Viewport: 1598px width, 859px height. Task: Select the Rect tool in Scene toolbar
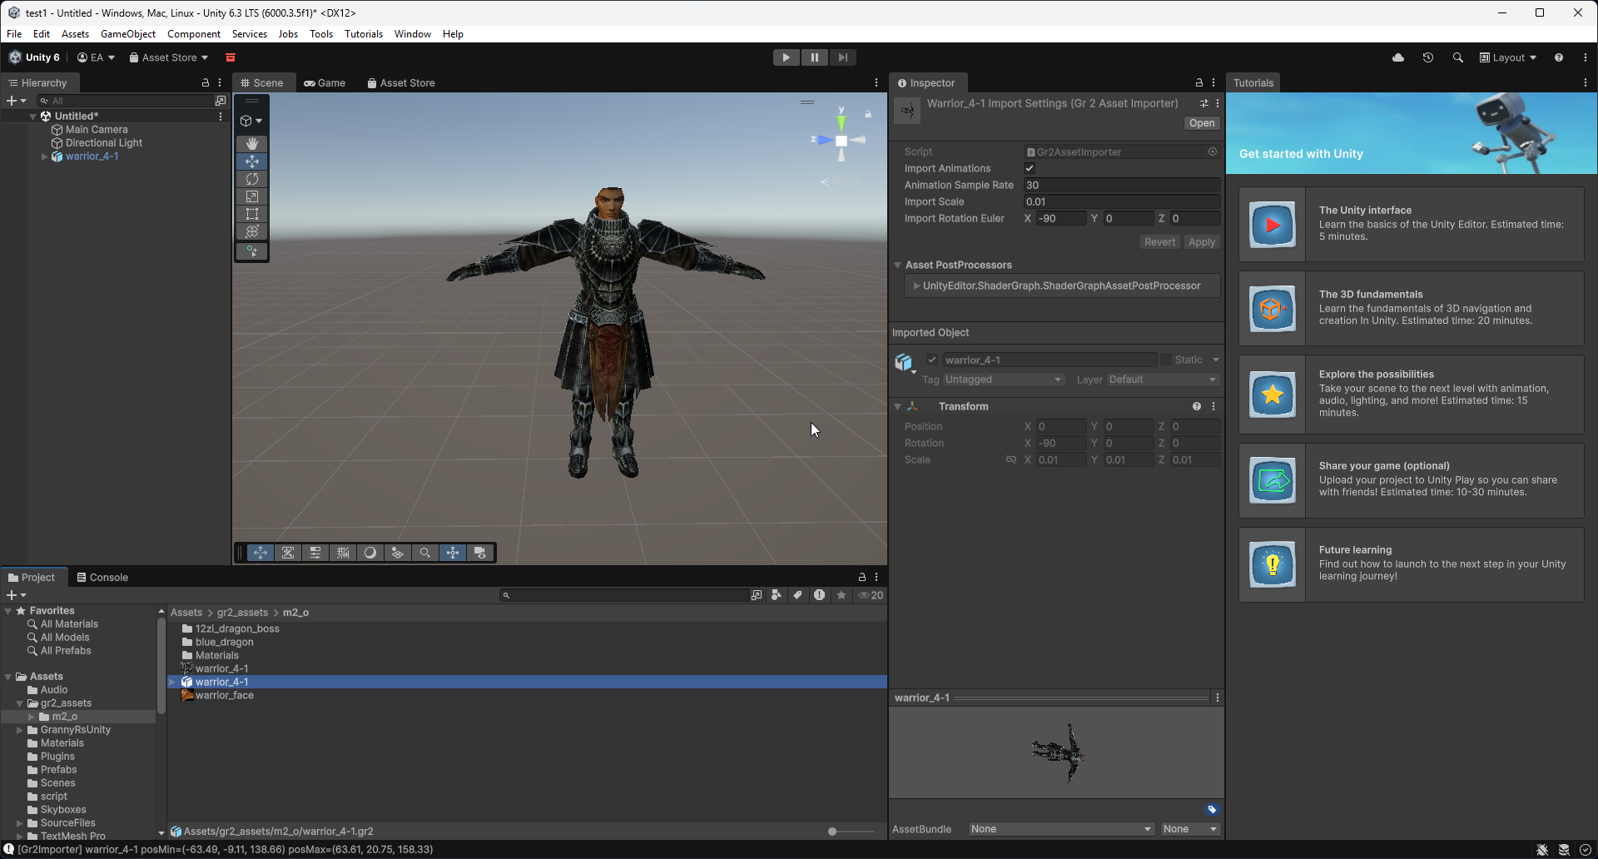[x=252, y=214]
